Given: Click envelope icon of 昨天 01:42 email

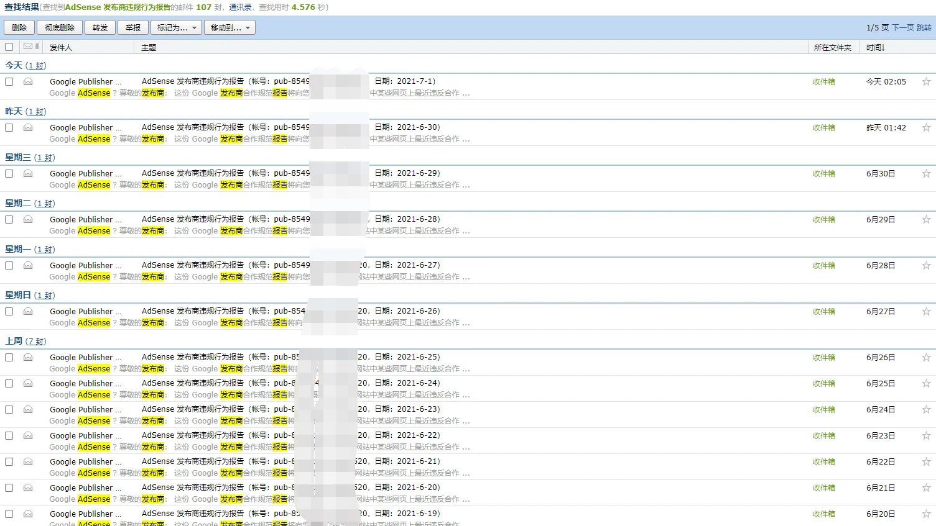Looking at the screenshot, I should (x=28, y=127).
